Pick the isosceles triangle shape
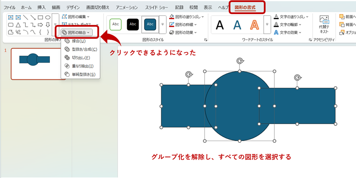The image size is (356, 178). tap(18, 25)
